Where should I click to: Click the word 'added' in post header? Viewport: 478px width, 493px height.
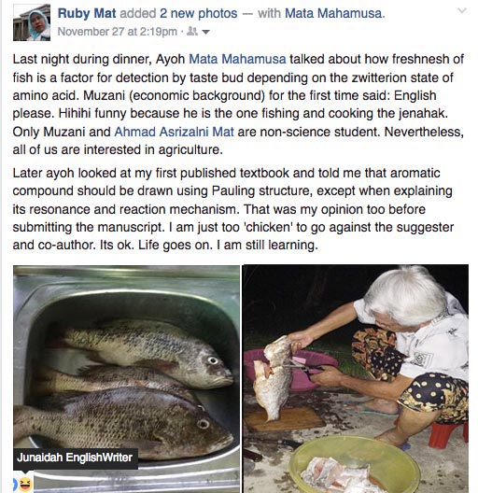coord(138,13)
